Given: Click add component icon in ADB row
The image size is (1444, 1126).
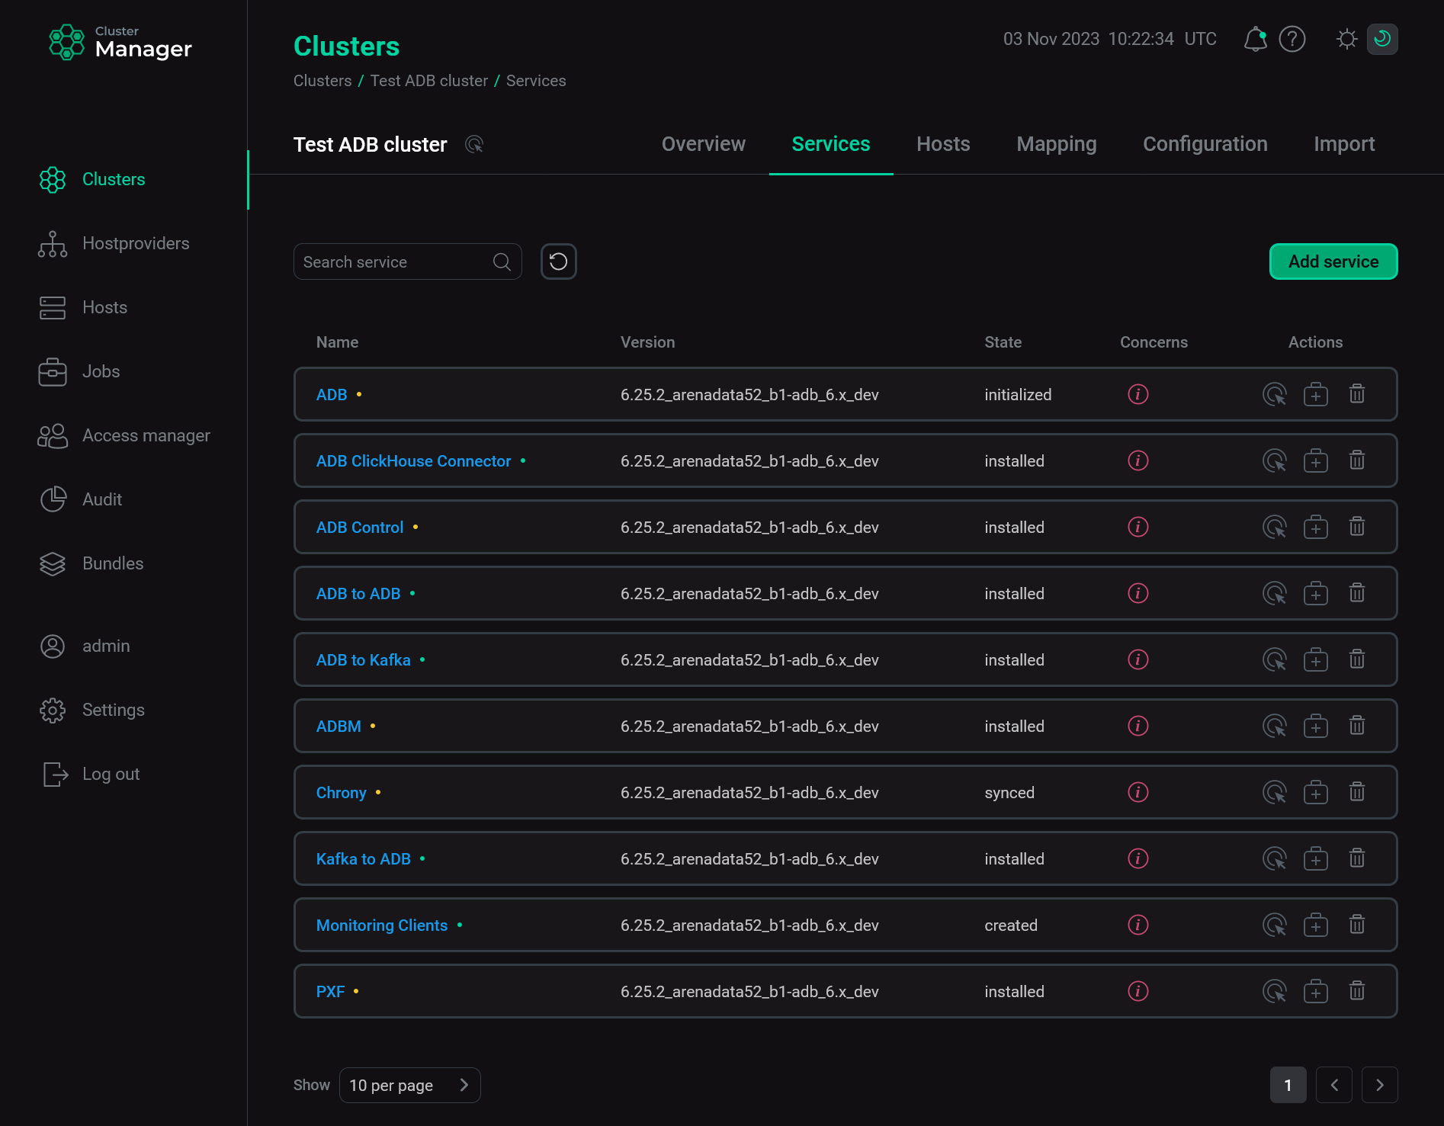Looking at the screenshot, I should [1316, 394].
